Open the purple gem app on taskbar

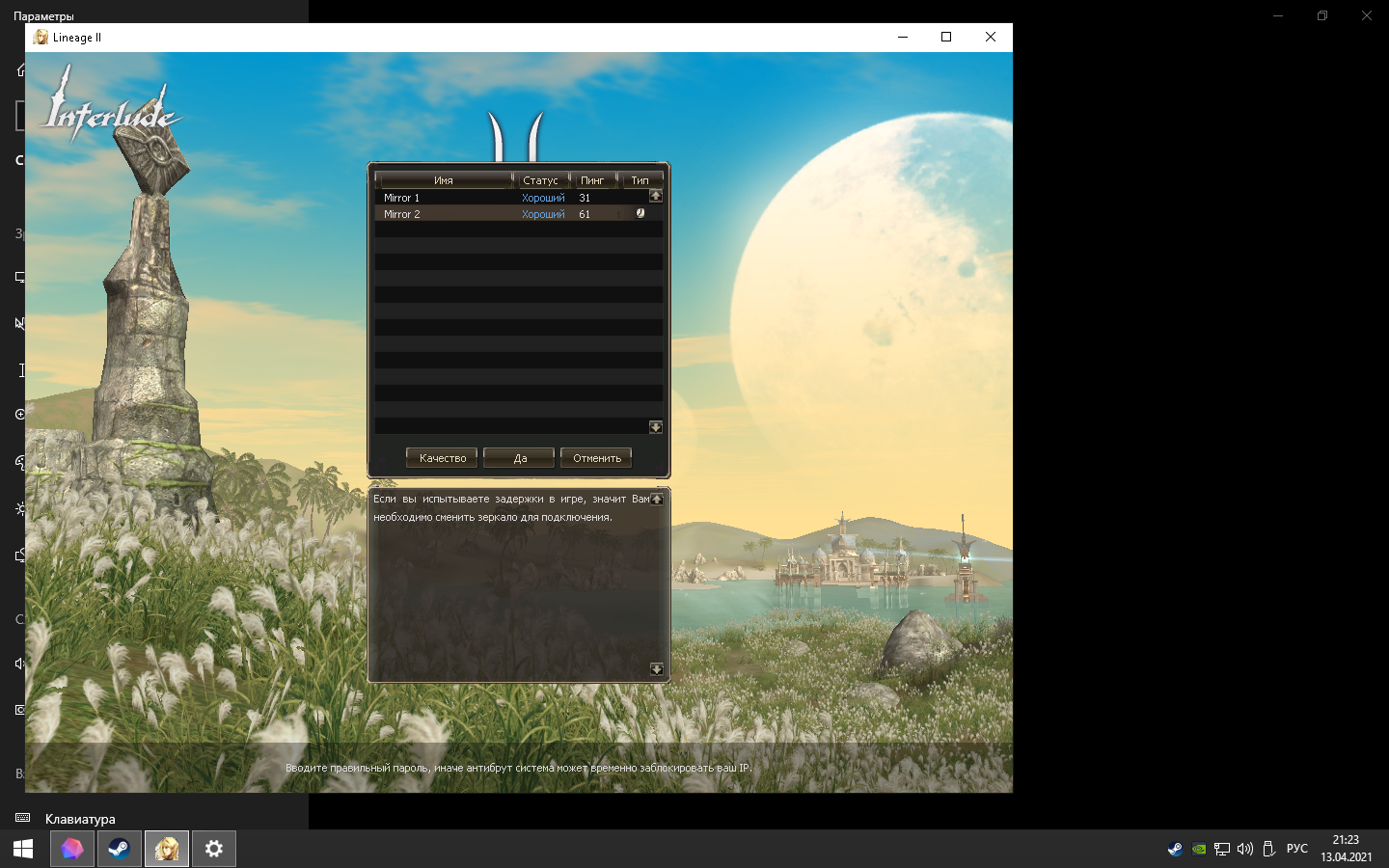point(72,849)
